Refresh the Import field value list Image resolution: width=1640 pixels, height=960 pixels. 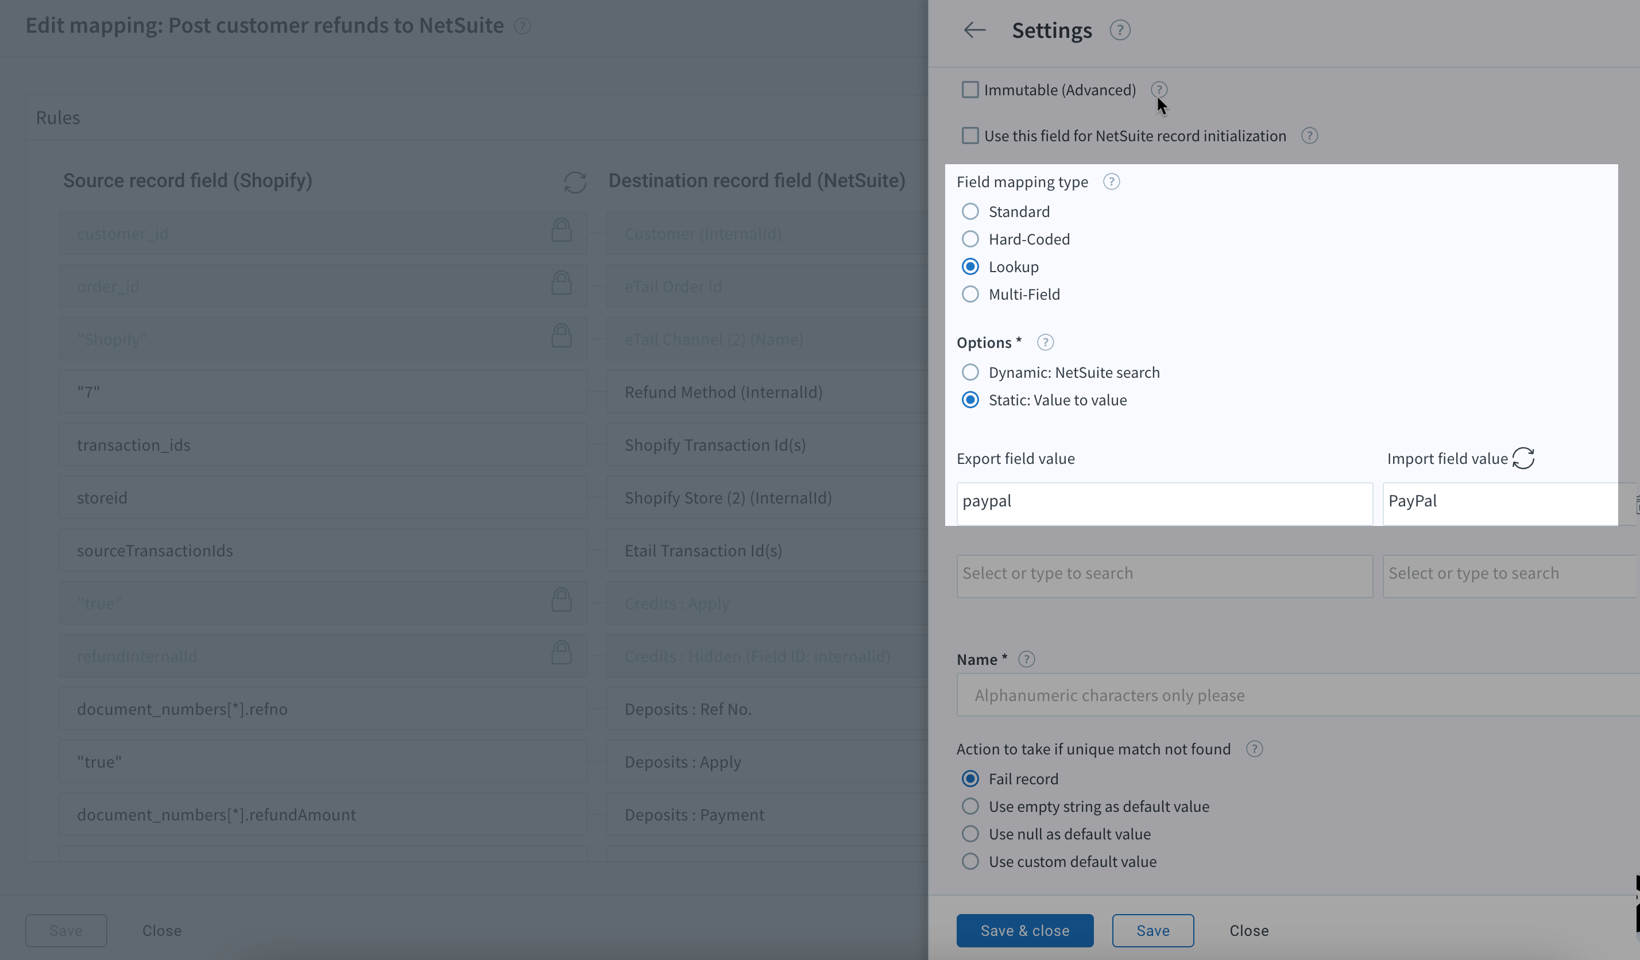(x=1523, y=458)
